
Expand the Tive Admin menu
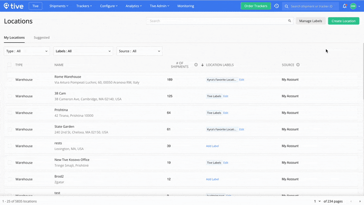[x=160, y=6]
